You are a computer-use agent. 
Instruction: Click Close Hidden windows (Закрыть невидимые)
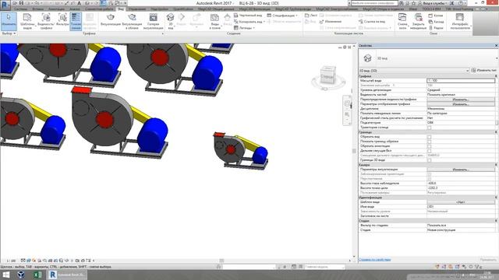[x=418, y=21]
